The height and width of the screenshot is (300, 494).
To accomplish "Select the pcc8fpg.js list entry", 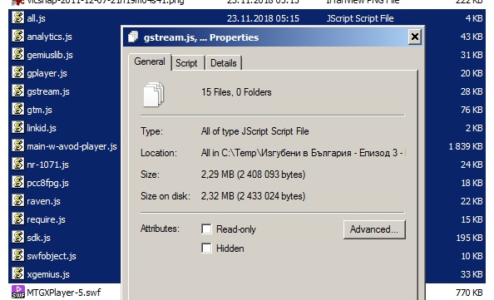I will 64,183.
